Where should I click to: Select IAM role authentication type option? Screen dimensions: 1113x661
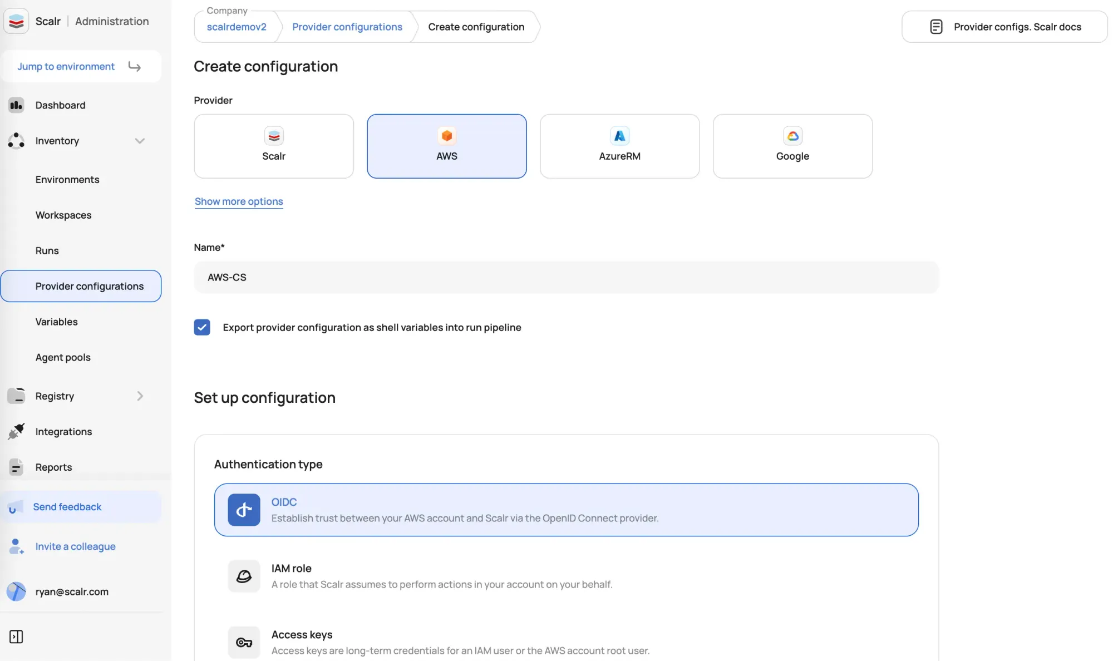(566, 576)
